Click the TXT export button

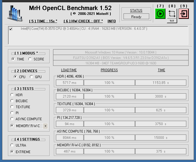pyautogui.click(x=172, y=21)
